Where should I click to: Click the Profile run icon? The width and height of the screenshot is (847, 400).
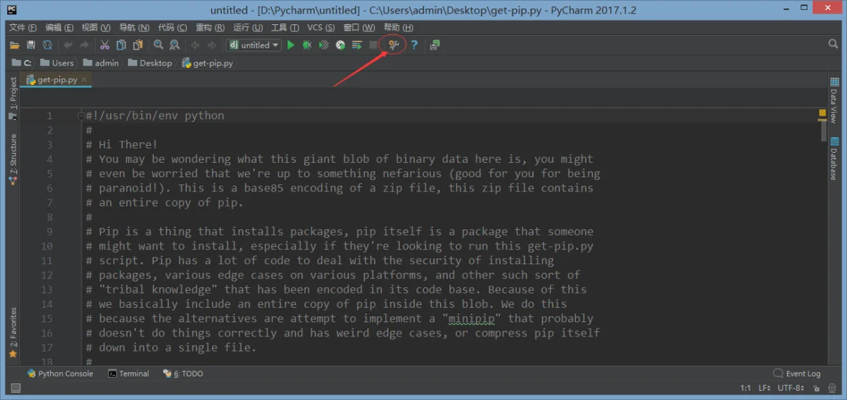tap(341, 45)
